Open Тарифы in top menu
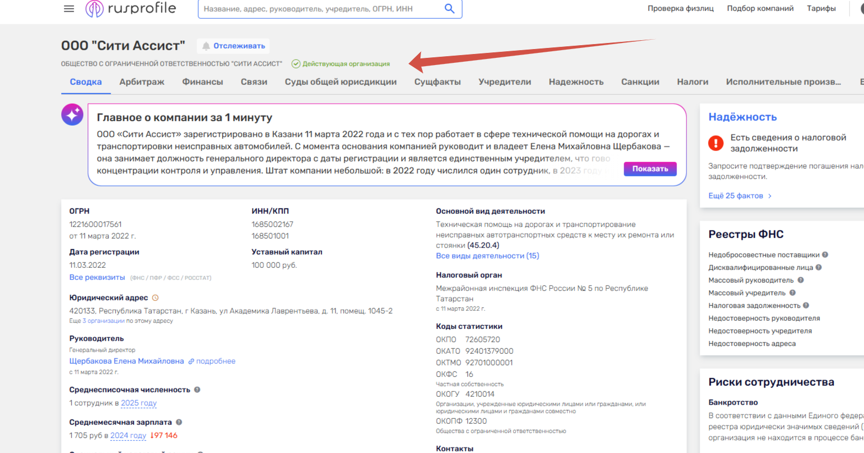Image resolution: width=864 pixels, height=453 pixels. point(822,8)
